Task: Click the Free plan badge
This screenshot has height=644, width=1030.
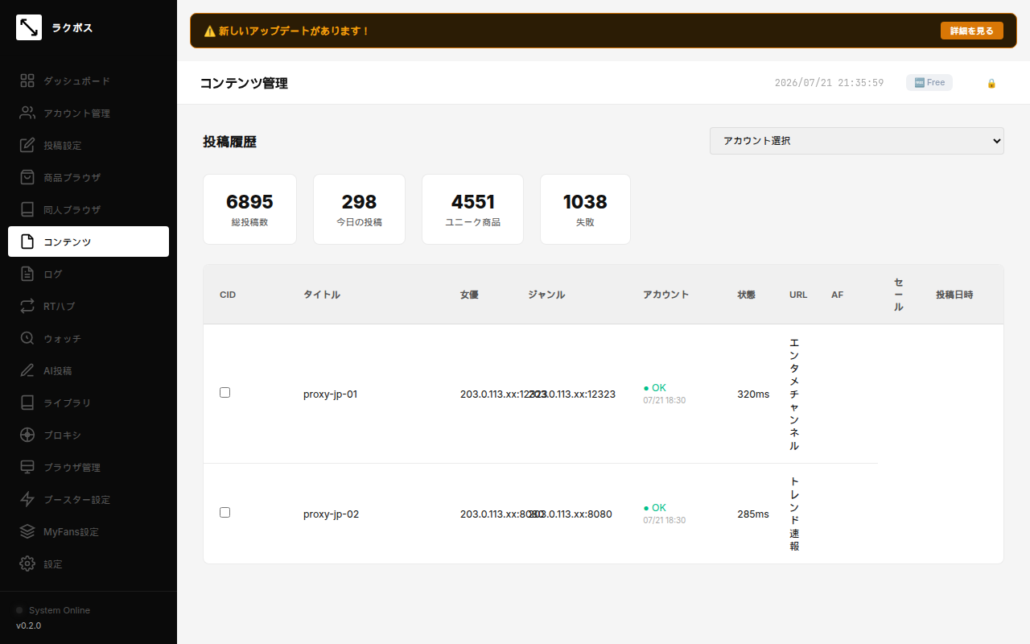Action: click(929, 82)
